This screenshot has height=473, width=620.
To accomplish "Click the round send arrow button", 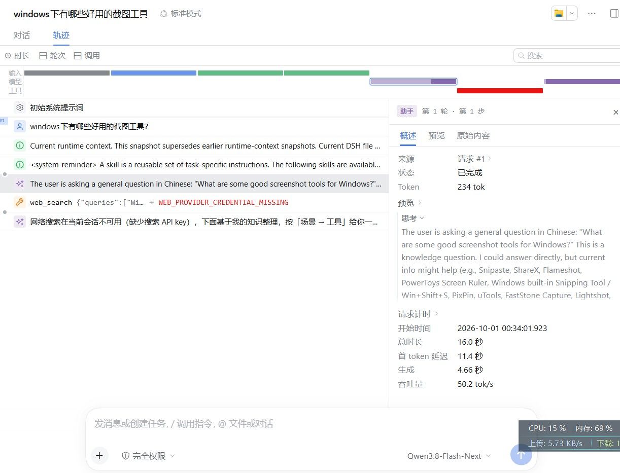I will pos(521,455).
